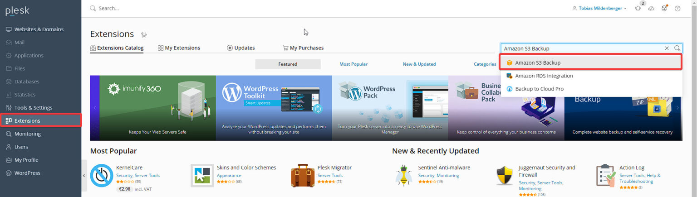Viewport: 697px width, 197px height.
Task: Open the WordPress Pack banner
Action: pyautogui.click(x=390, y=108)
